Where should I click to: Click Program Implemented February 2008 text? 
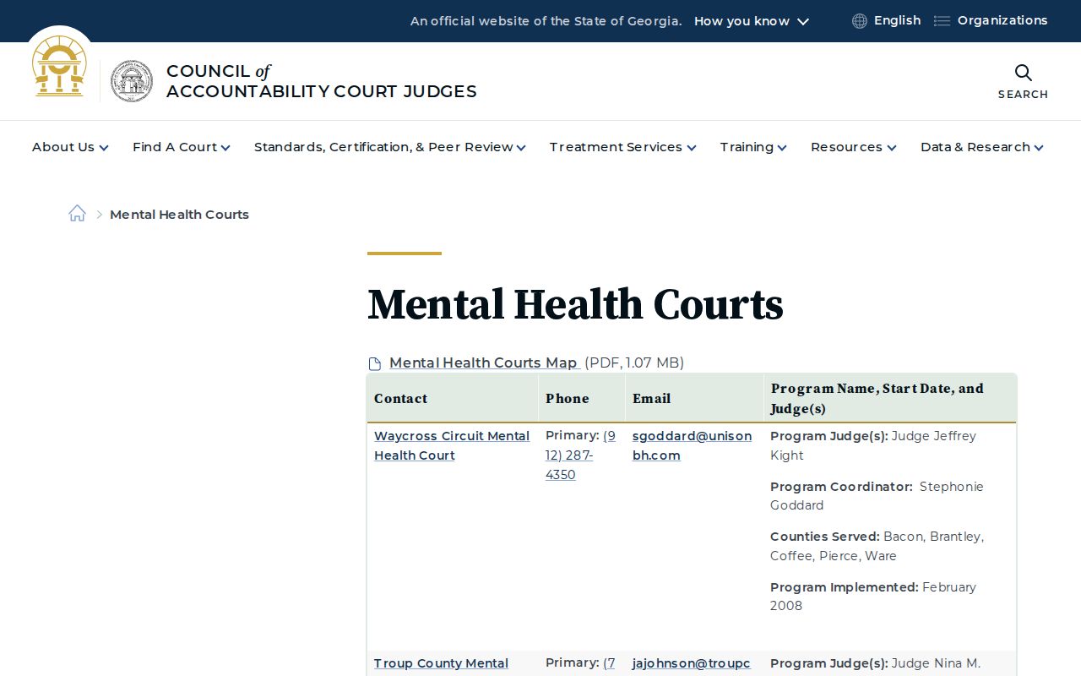[x=873, y=597]
